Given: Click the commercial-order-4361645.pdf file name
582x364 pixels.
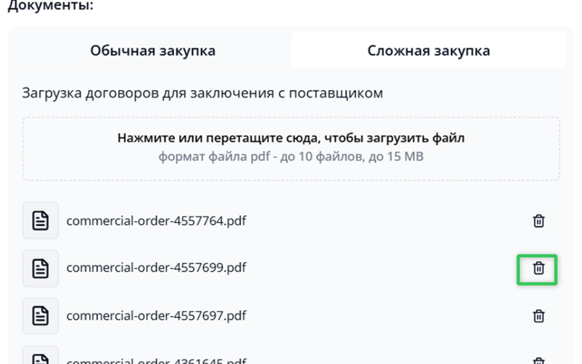Looking at the screenshot, I should (x=156, y=360).
